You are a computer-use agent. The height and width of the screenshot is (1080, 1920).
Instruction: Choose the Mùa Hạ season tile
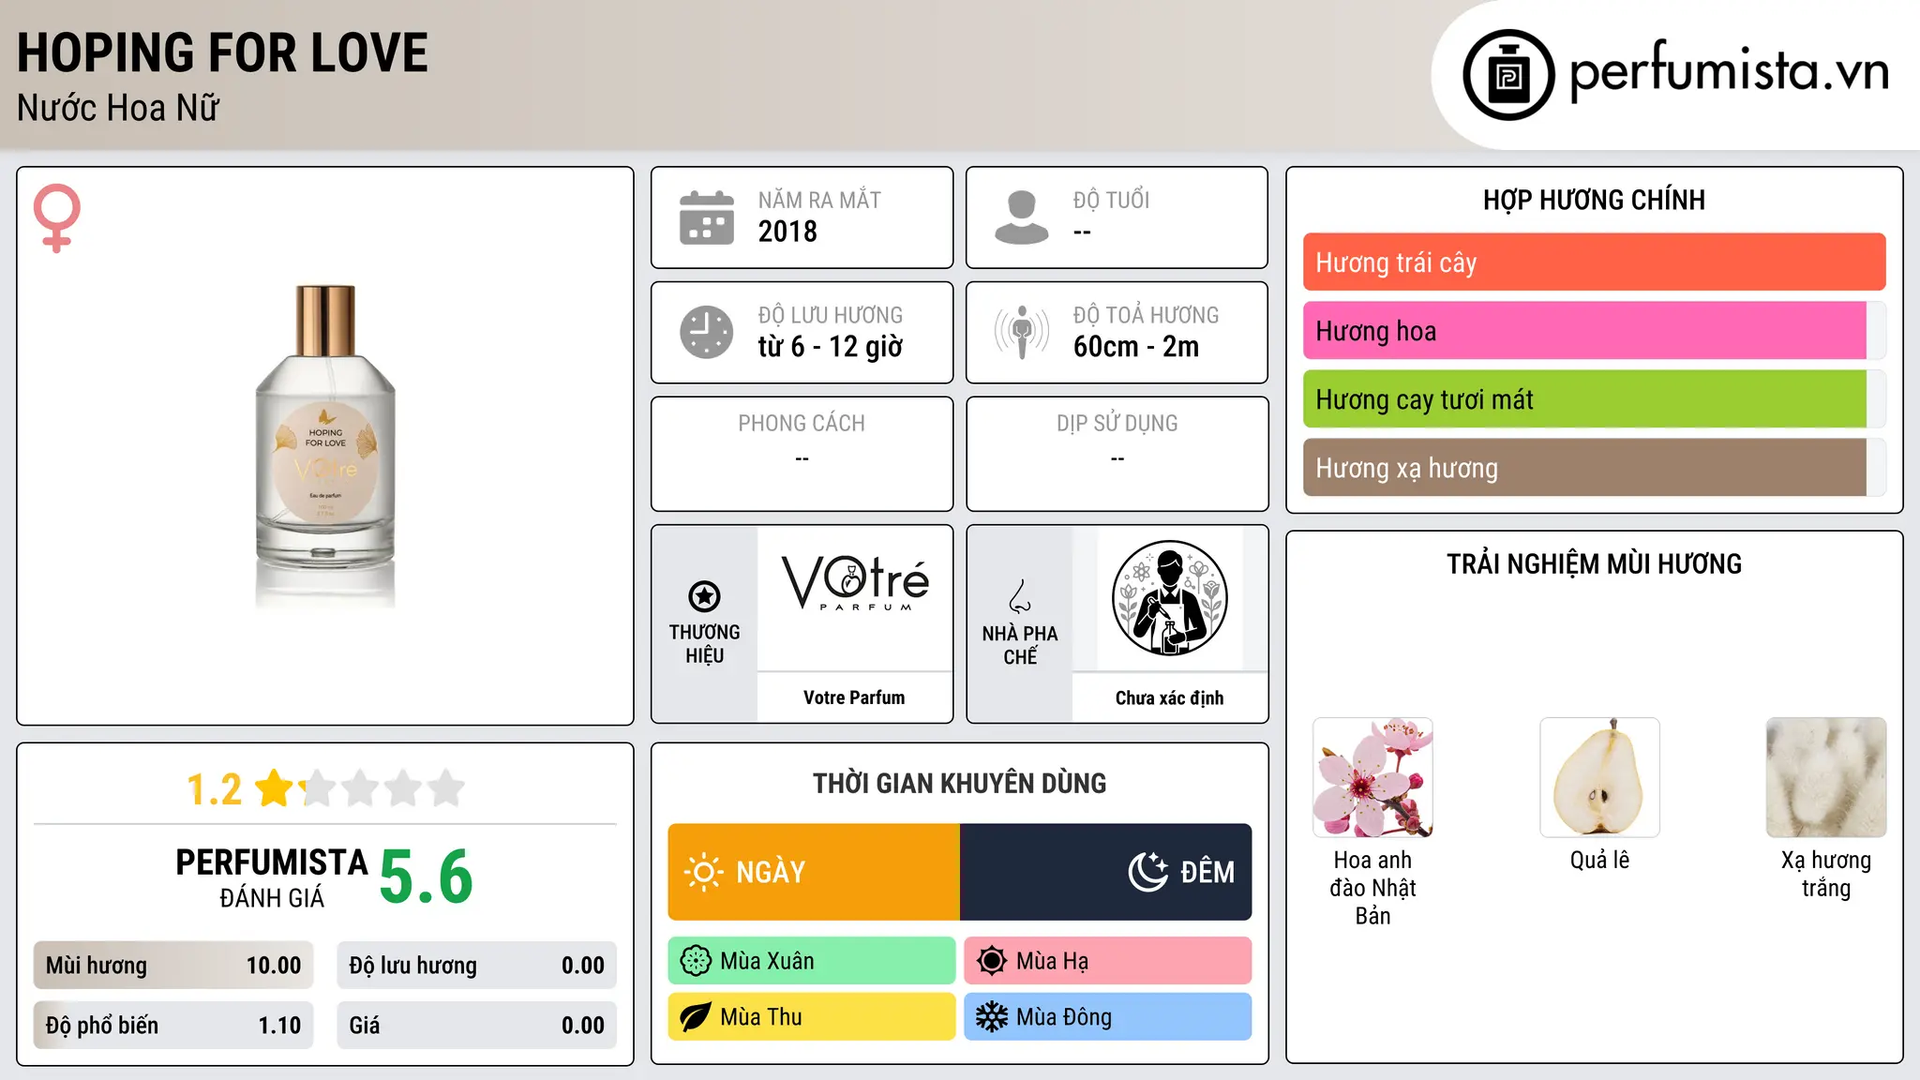pos(1108,961)
